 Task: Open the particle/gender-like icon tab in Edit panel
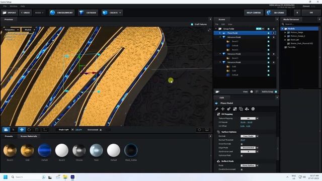(x=229, y=109)
